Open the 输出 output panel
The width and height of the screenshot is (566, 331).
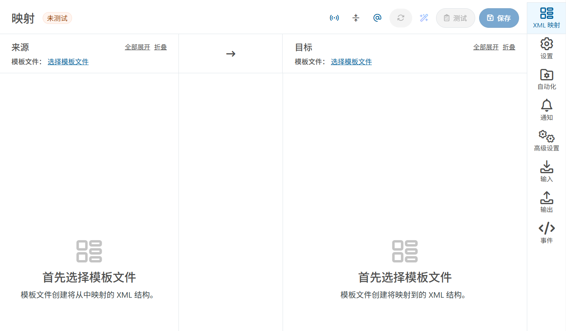click(x=546, y=202)
